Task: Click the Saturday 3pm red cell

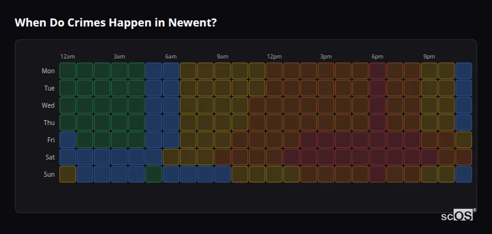Action: pyautogui.click(x=326, y=157)
